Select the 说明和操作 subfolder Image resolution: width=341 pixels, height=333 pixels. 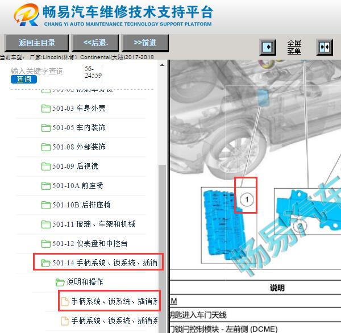coord(85,282)
